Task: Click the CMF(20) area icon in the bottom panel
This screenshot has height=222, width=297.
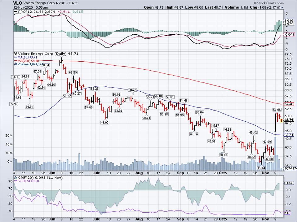Action: 16,178
